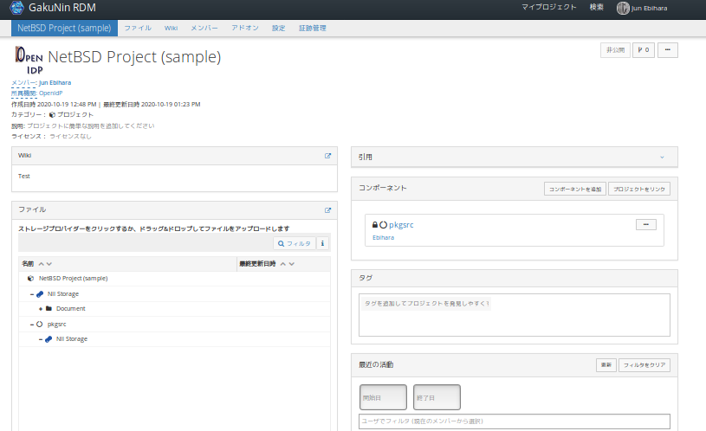The height and width of the screenshot is (431, 706).
Task: Sort last modified column descending
Action: click(292, 264)
